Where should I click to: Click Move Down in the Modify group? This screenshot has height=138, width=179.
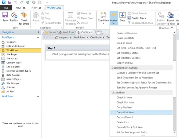[x=85, y=18]
